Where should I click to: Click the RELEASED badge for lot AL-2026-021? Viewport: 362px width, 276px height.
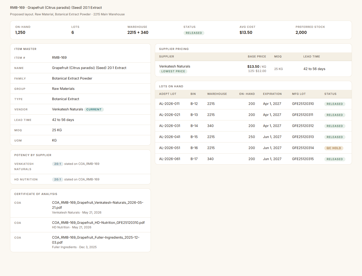(x=335, y=115)
